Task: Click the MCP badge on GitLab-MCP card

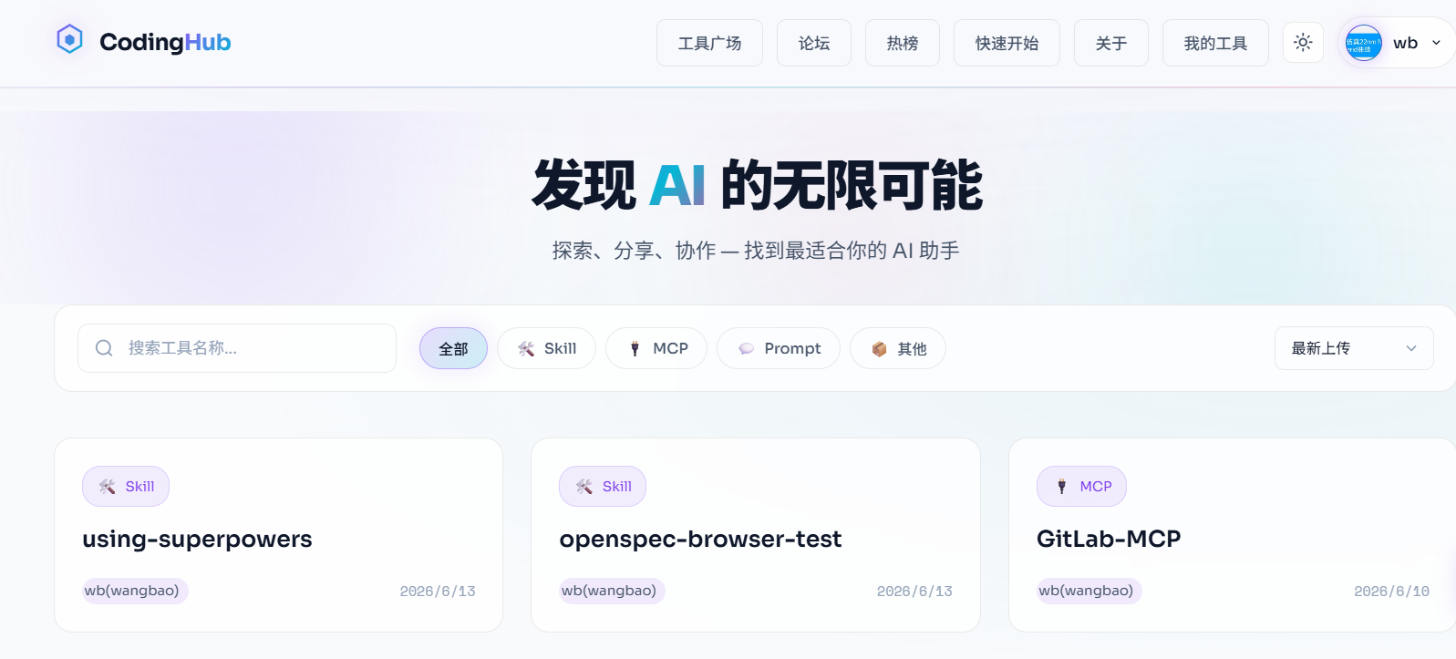Action: click(x=1081, y=486)
